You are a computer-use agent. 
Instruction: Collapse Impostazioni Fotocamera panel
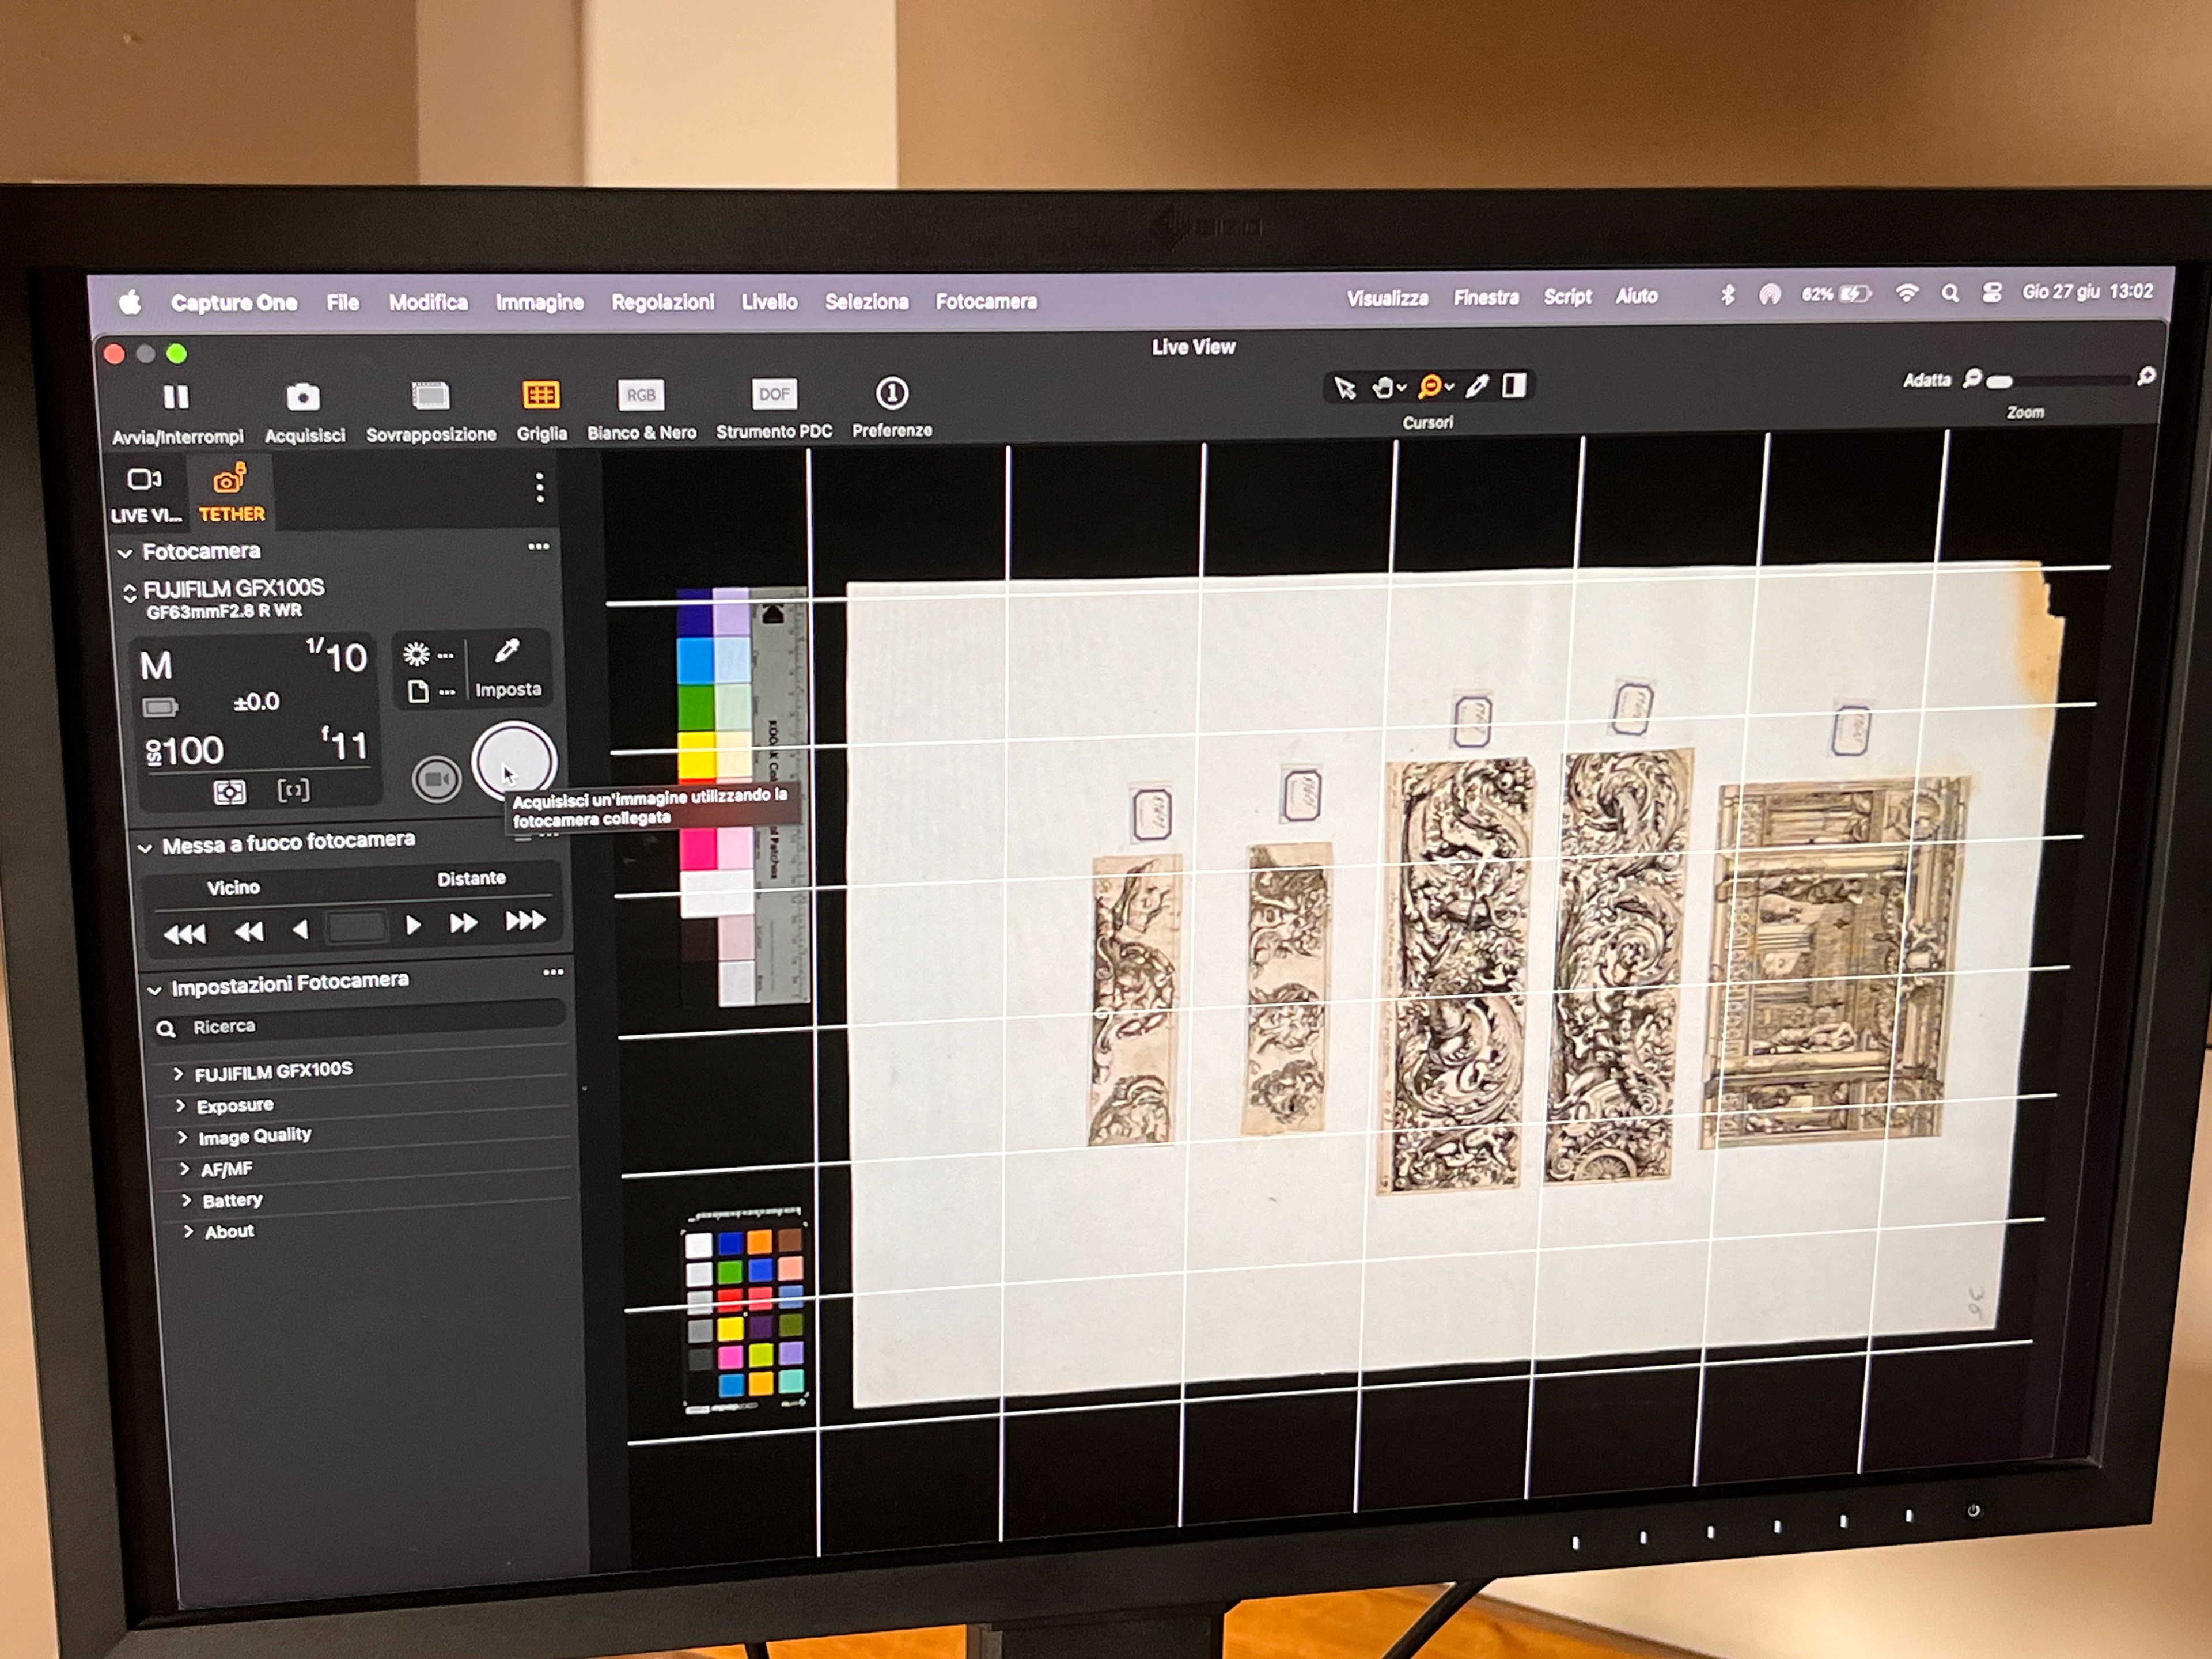click(154, 990)
